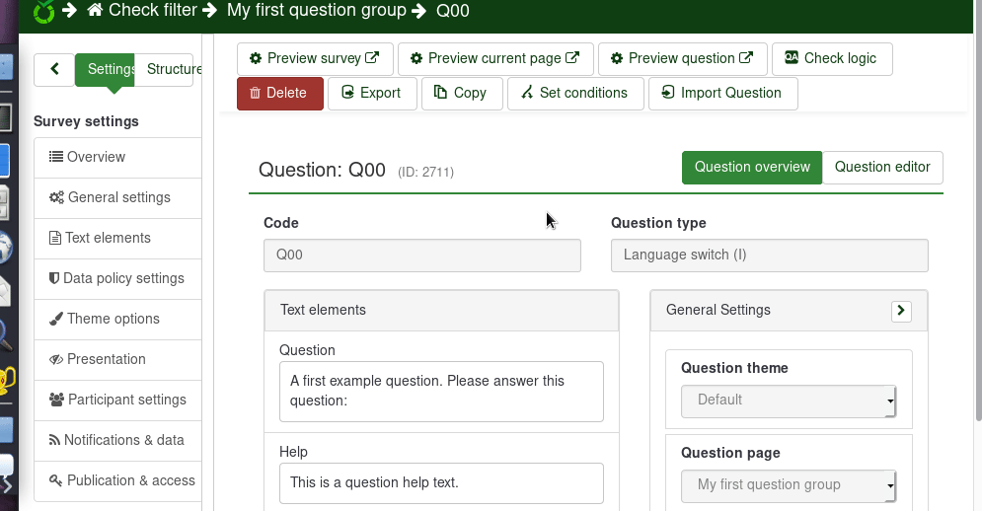Viewport: 982px width, 511px height.
Task: Click the LimeSurvey logo icon
Action: pyautogui.click(x=44, y=11)
